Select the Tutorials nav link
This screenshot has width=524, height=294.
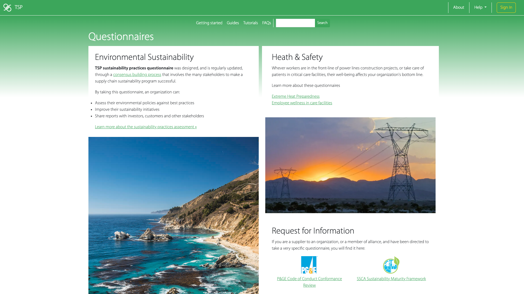pos(250,23)
